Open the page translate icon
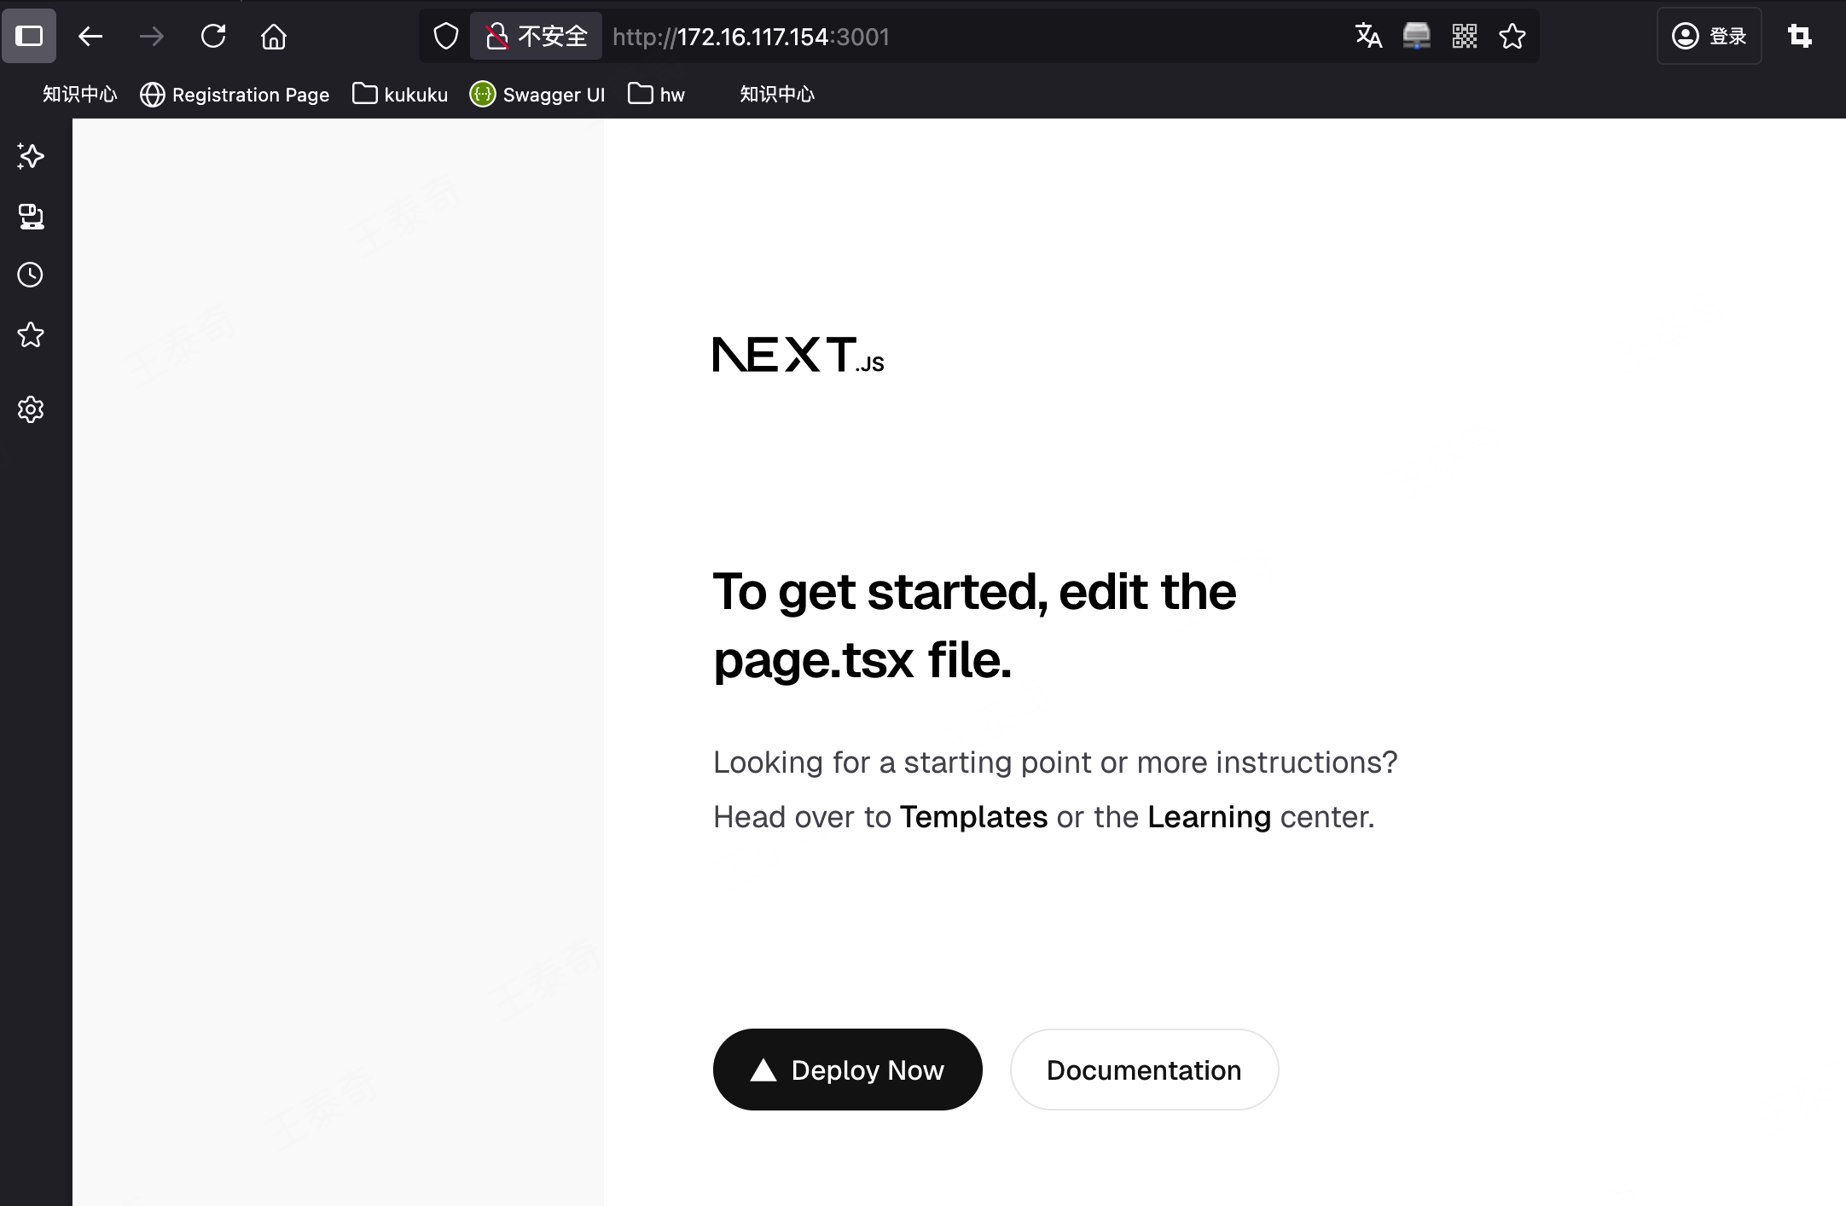The width and height of the screenshot is (1846, 1206). [x=1368, y=36]
